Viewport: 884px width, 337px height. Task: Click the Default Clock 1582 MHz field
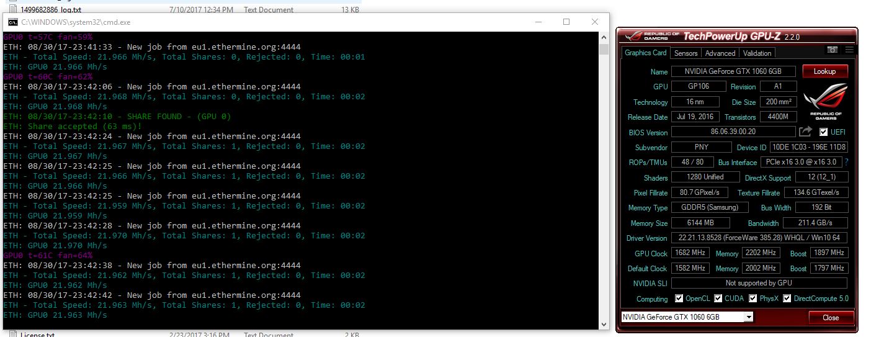pos(690,268)
